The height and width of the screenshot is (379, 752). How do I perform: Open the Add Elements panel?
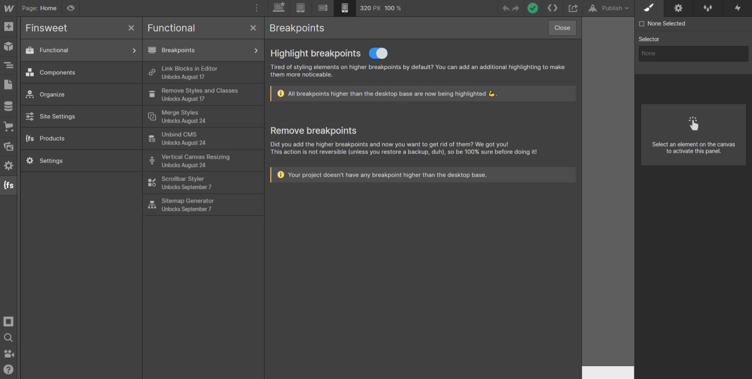tap(8, 27)
